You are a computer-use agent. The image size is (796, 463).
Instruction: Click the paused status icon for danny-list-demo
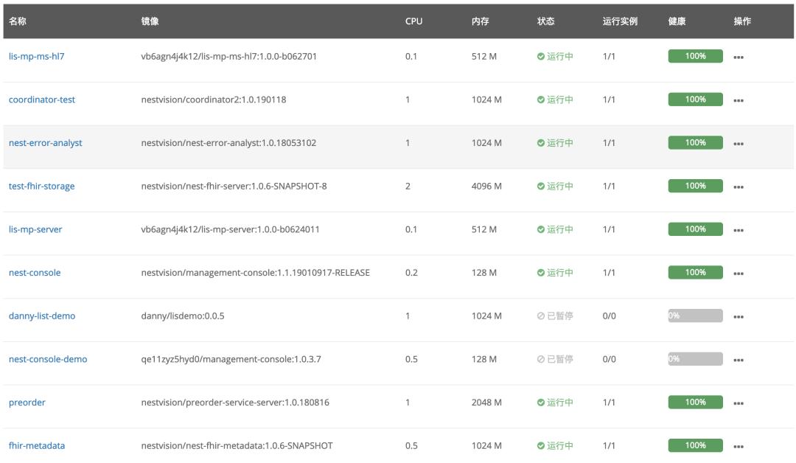pyautogui.click(x=541, y=316)
